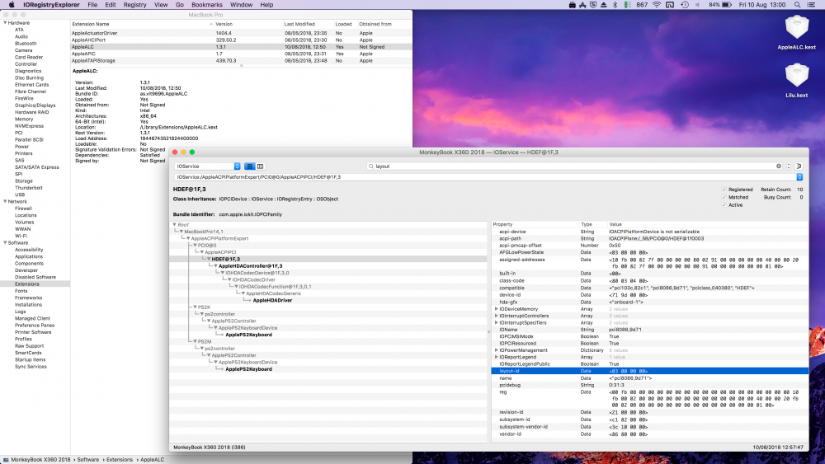
Task: Select the layout-id property row
Action: [x=650, y=371]
